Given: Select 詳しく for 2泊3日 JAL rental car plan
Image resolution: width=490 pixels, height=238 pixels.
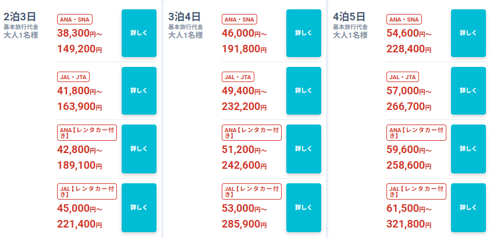Looking at the screenshot, I should point(139,208).
